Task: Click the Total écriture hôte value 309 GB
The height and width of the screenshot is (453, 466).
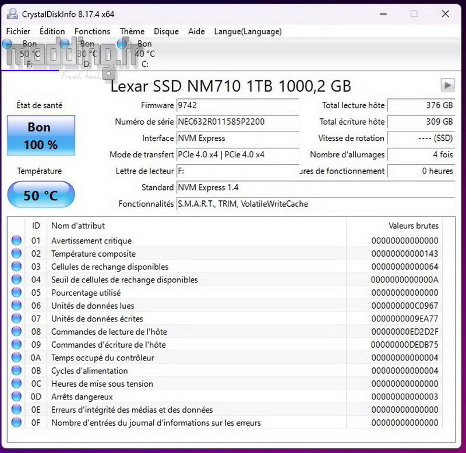Action: (x=421, y=122)
